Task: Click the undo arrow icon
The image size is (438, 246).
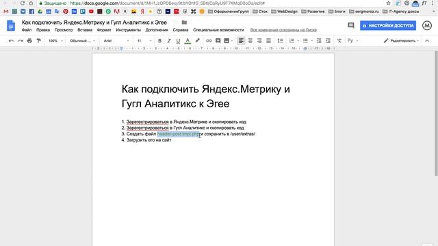Action: tap(11, 41)
